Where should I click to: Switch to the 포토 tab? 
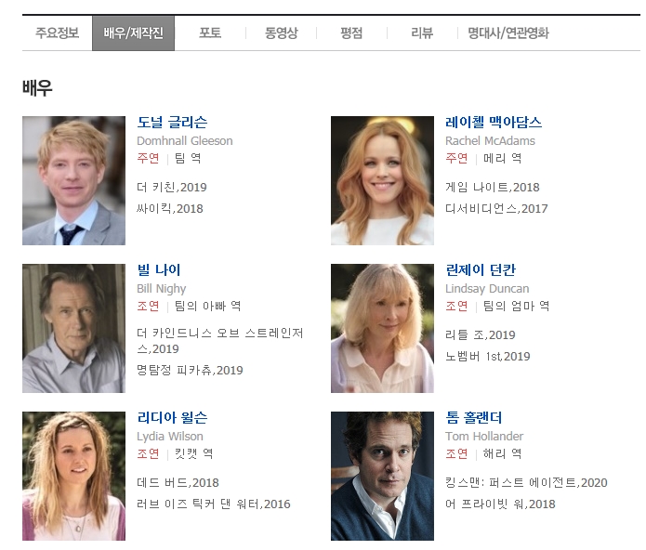tap(210, 33)
